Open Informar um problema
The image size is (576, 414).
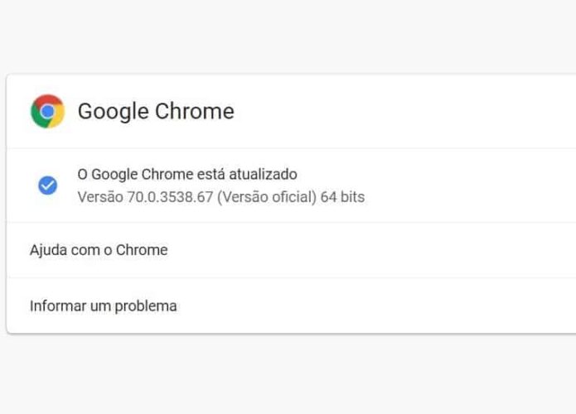pos(291,306)
